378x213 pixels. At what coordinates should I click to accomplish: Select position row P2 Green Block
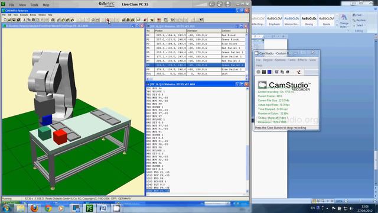click(195, 40)
